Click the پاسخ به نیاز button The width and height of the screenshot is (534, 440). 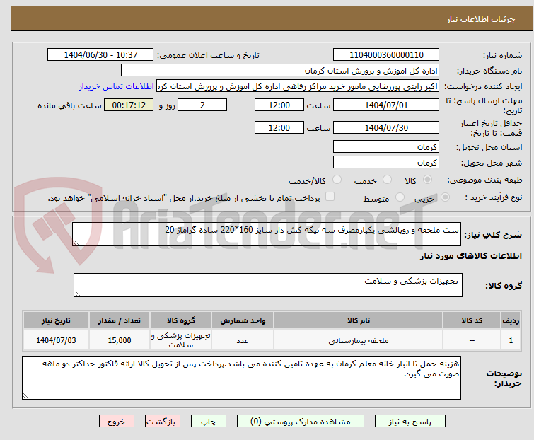tap(410, 422)
